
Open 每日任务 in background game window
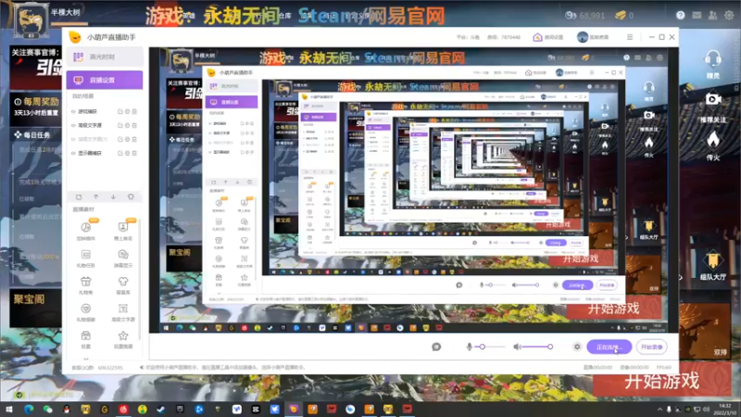click(x=32, y=135)
